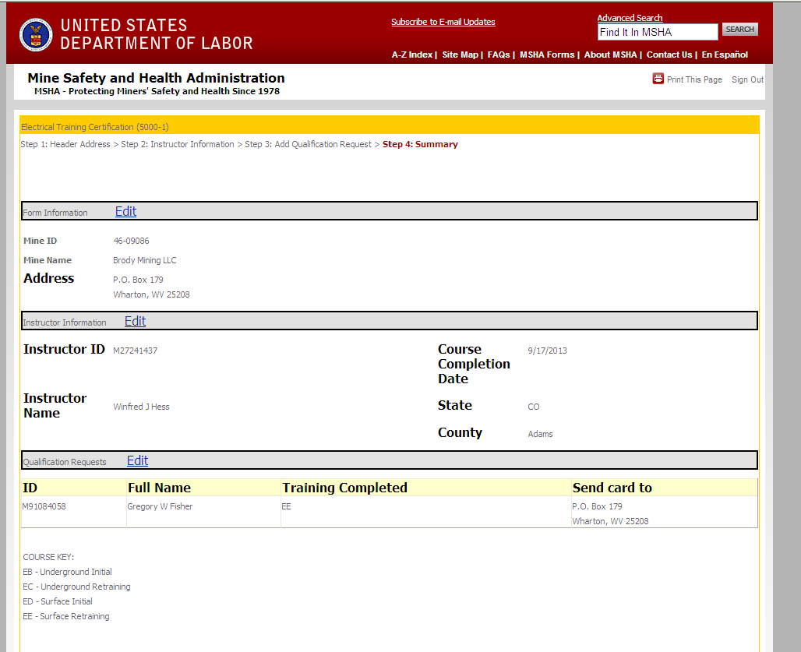801x652 pixels.
Task: Edit the Qualification Requests section
Action: [x=137, y=460]
